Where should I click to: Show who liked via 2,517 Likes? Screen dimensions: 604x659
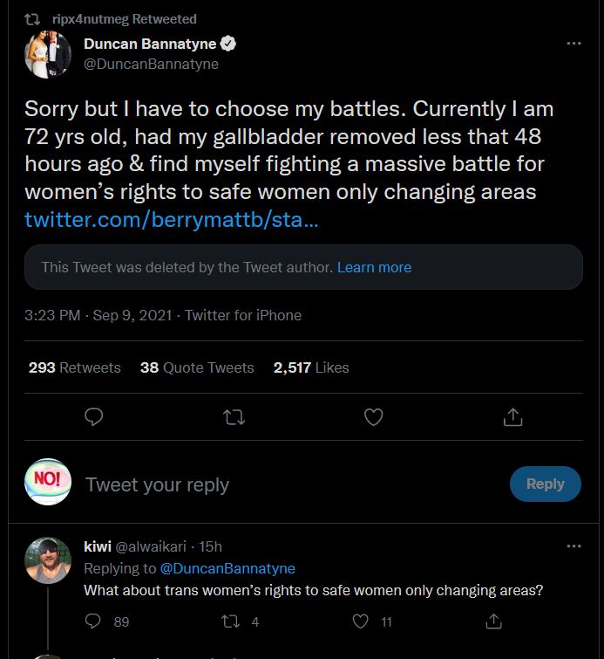coord(311,367)
